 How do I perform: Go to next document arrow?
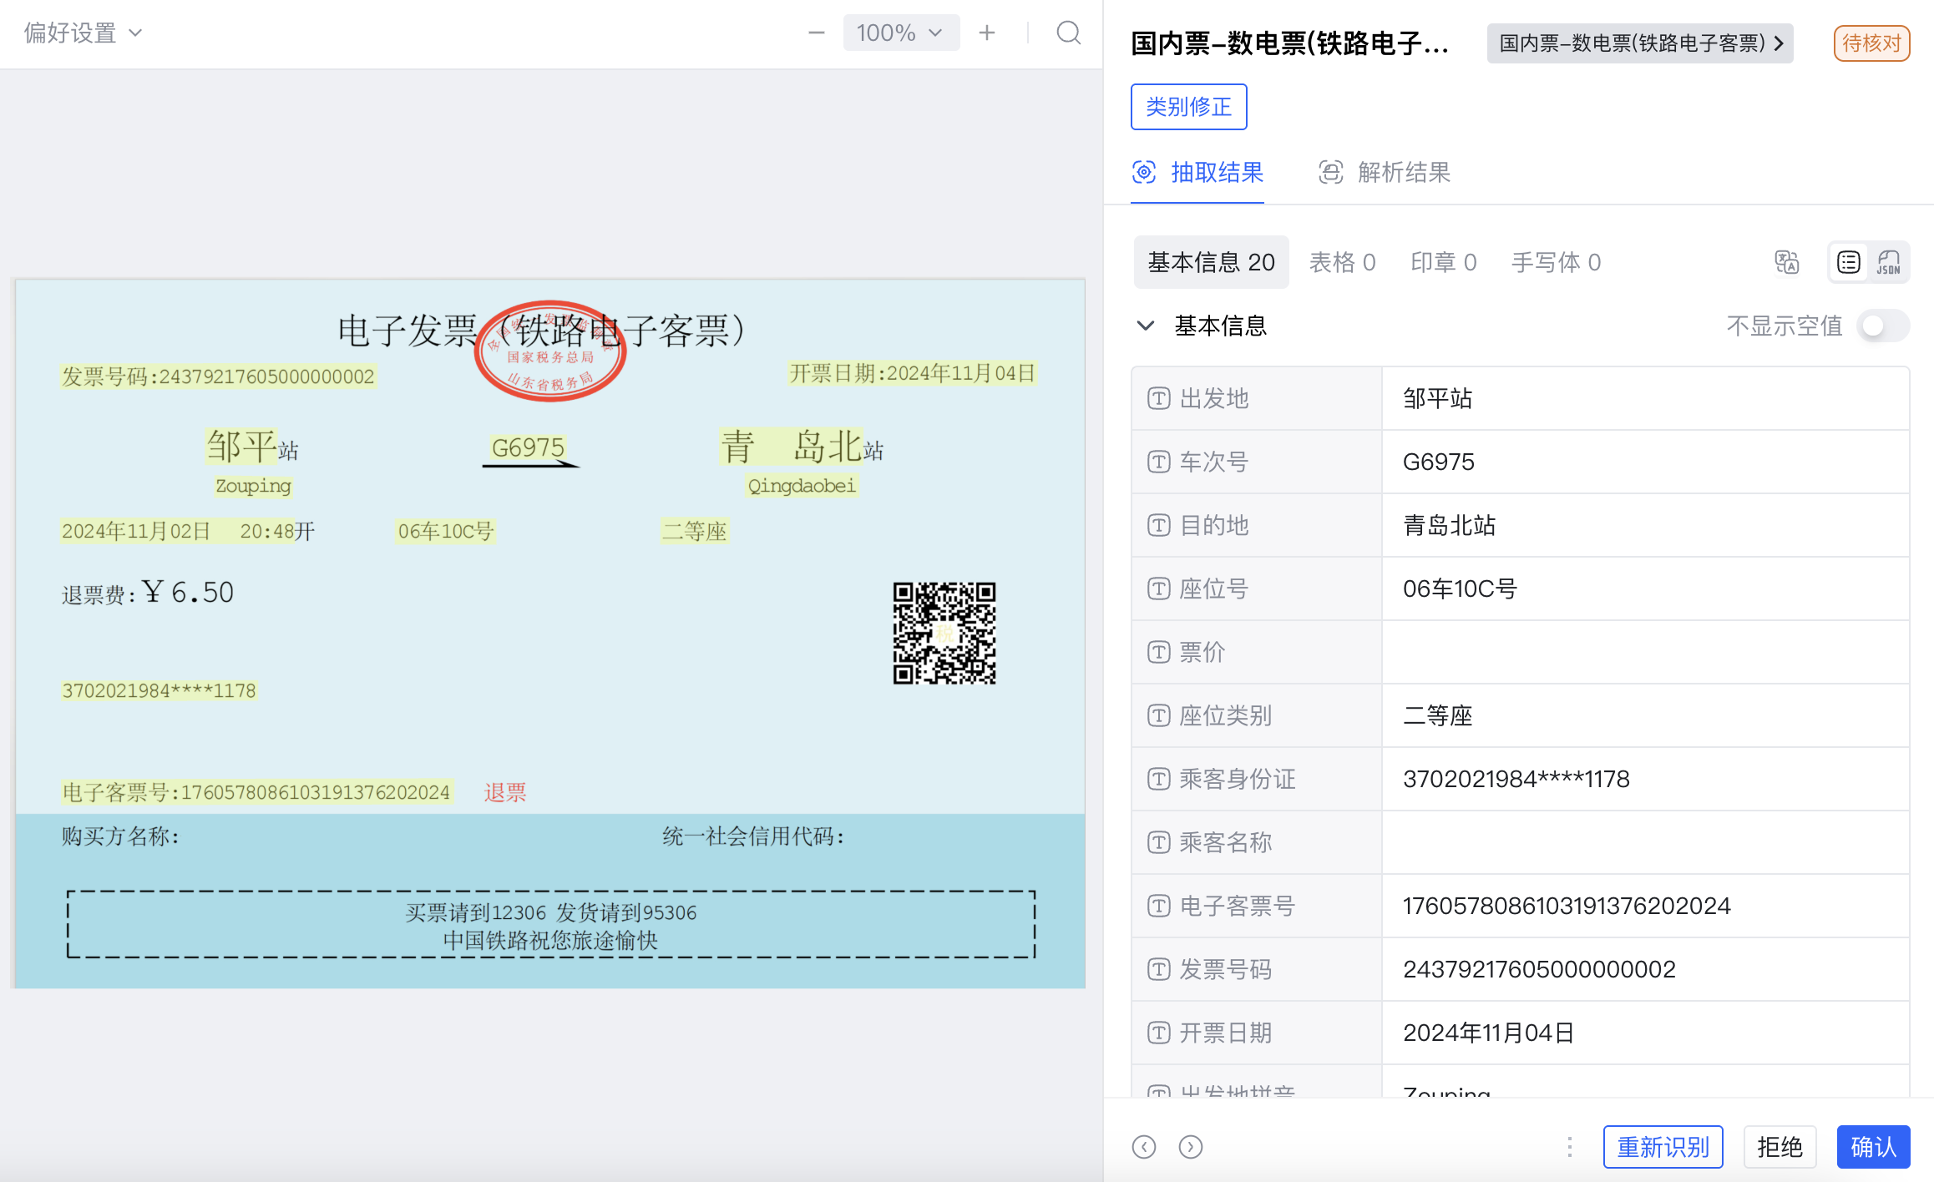[1190, 1147]
